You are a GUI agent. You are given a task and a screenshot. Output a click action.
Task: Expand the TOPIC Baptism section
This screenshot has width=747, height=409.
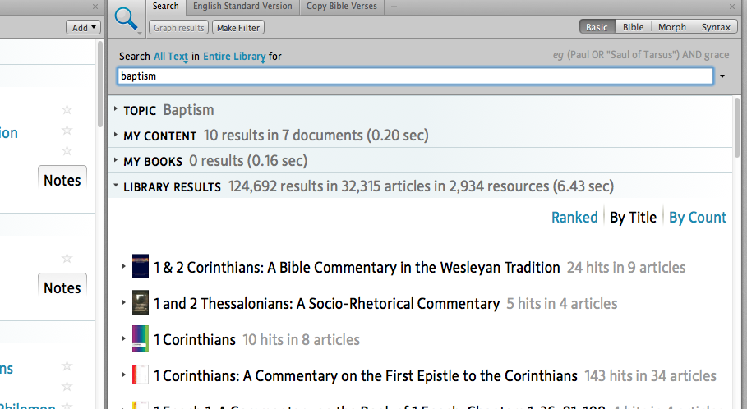116,110
